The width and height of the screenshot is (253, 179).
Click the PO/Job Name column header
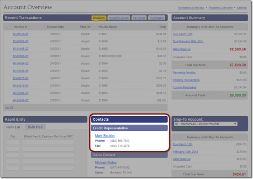(108, 27)
